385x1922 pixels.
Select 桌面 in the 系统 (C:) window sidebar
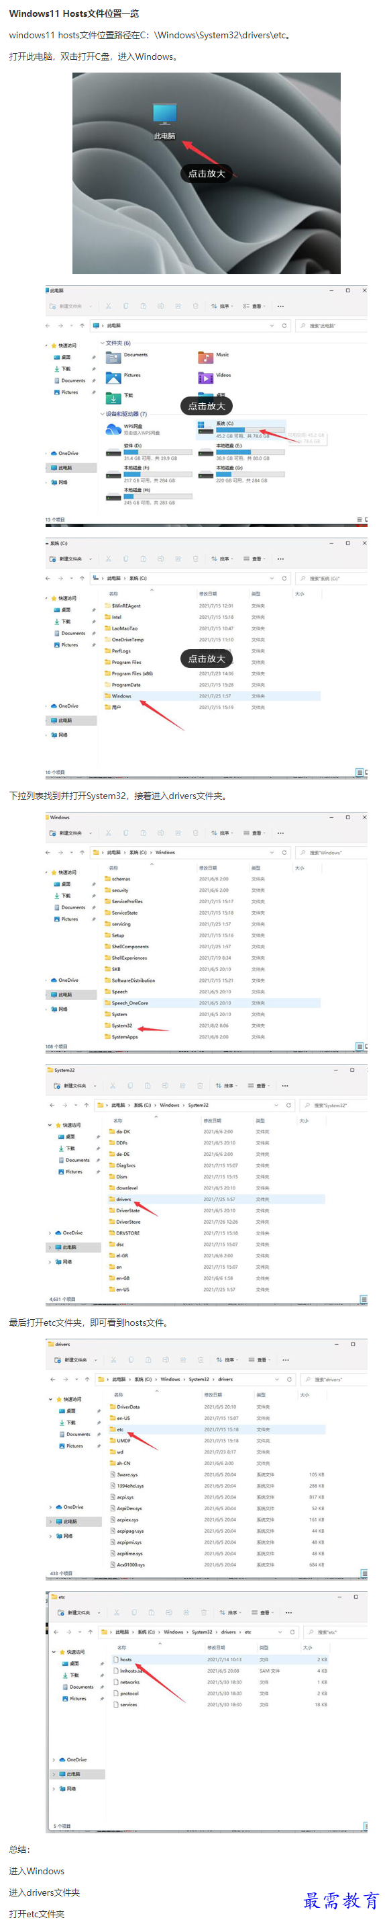(64, 610)
